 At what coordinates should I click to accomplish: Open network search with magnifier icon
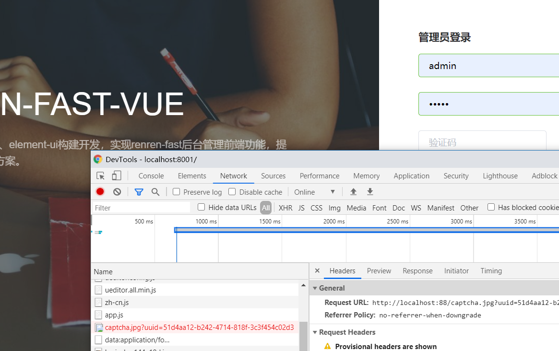tap(155, 192)
